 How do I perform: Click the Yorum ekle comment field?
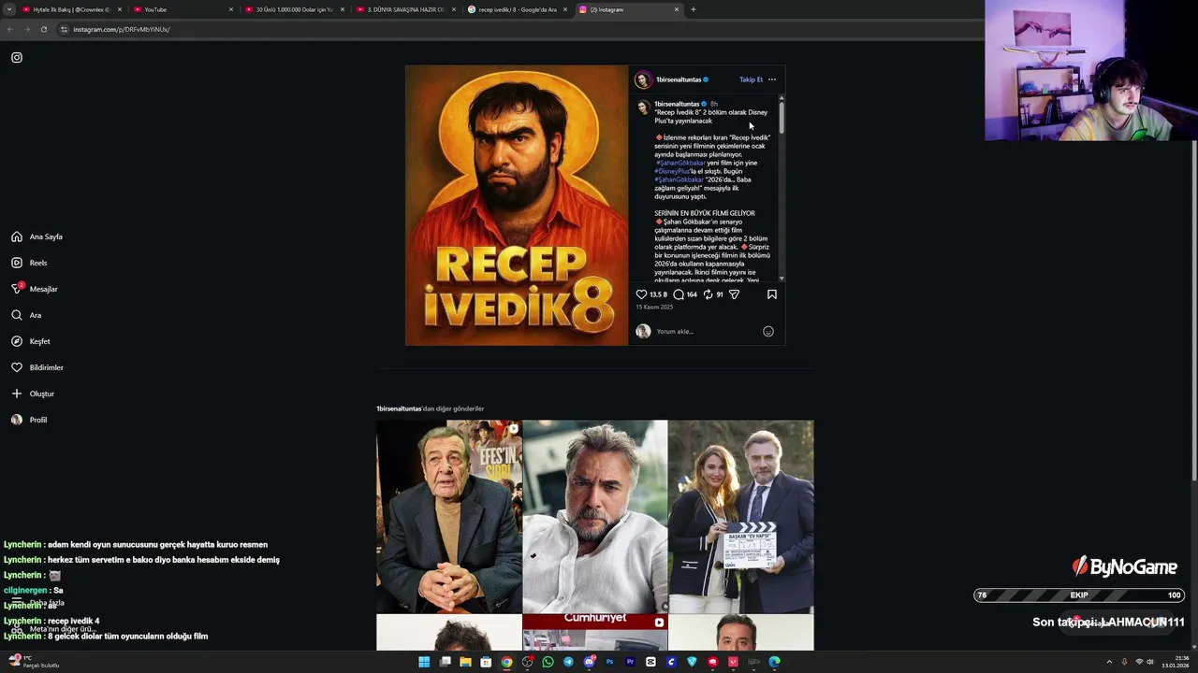click(x=707, y=331)
